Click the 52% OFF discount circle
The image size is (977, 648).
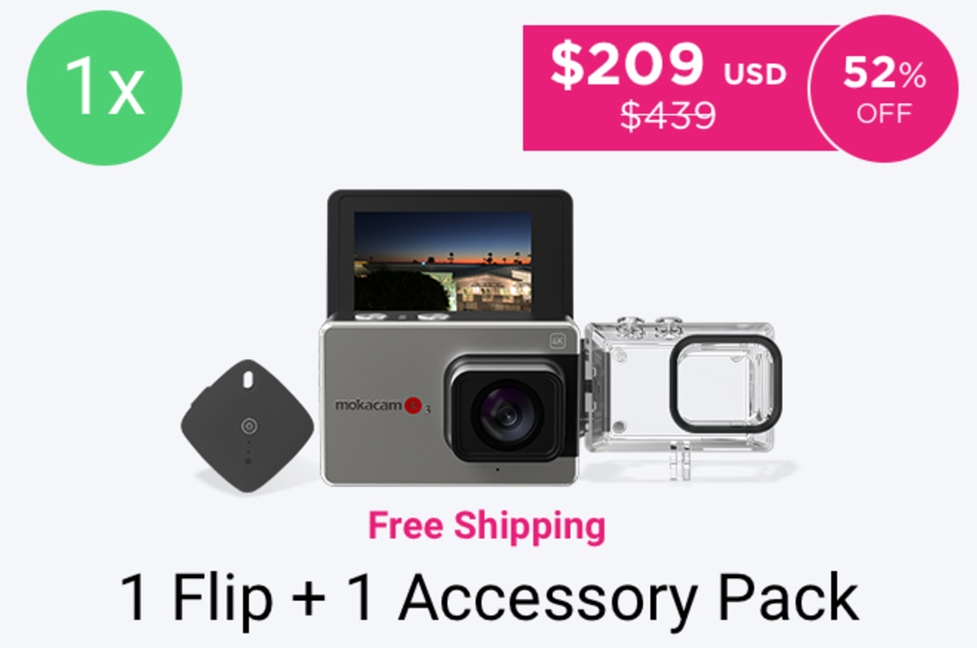tap(884, 89)
